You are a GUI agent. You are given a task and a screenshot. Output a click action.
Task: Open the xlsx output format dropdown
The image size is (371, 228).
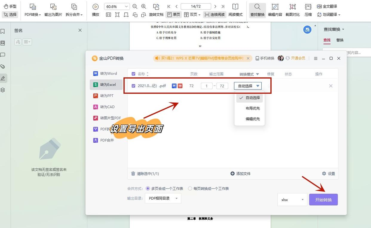point(292,200)
